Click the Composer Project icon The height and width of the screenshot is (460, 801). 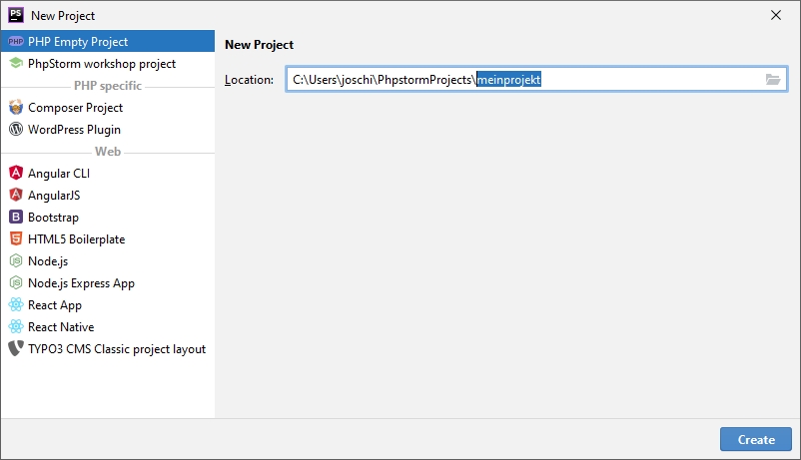click(16, 108)
